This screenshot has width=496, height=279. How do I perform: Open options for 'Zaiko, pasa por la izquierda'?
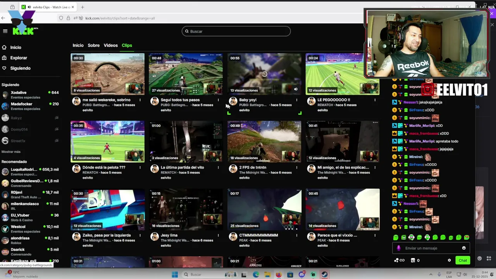coord(140,235)
